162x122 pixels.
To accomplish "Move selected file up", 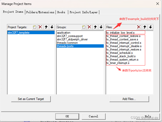I will point(145,27).
